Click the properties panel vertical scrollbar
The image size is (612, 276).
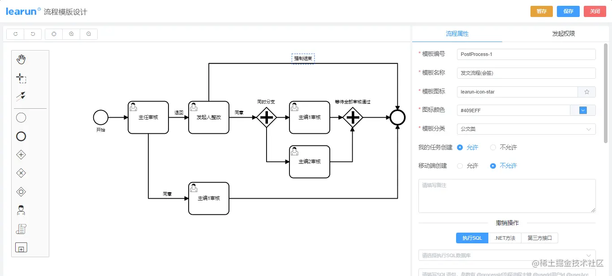pyautogui.click(x=606, y=93)
